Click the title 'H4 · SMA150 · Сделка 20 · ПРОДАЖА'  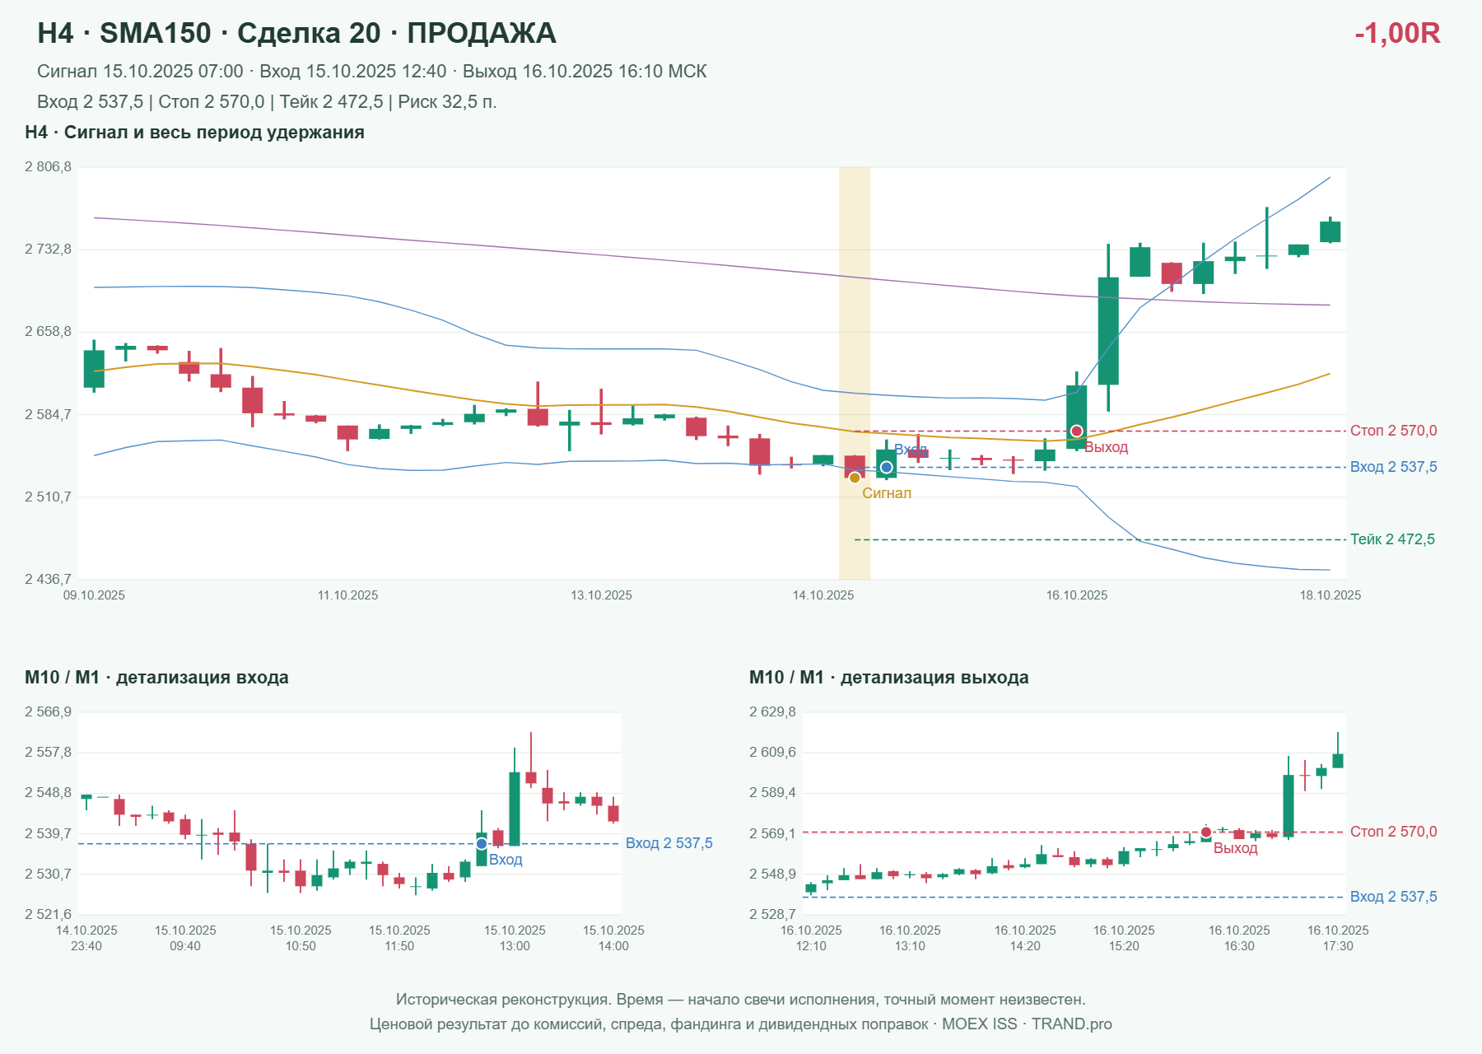point(297,33)
